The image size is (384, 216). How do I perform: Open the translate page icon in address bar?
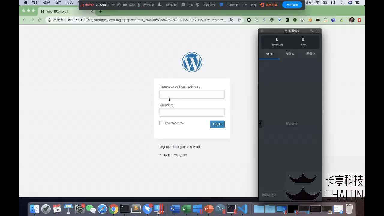pyautogui.click(x=232, y=20)
